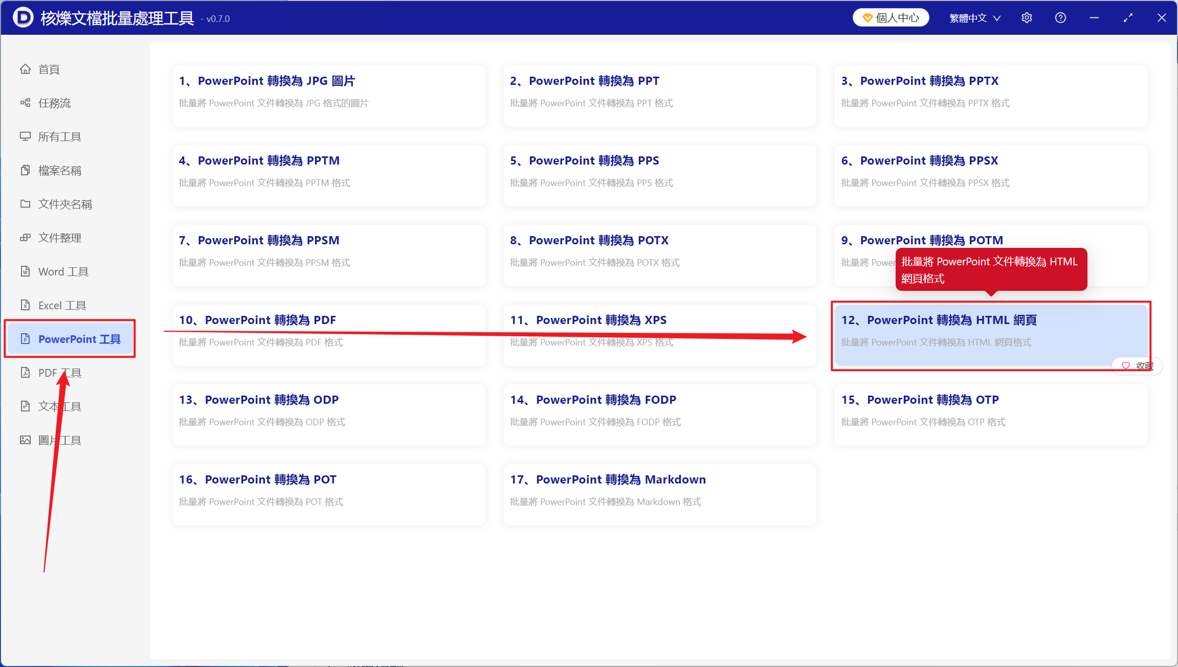
Task: Open Word 工具 in sidebar
Action: click(70, 271)
